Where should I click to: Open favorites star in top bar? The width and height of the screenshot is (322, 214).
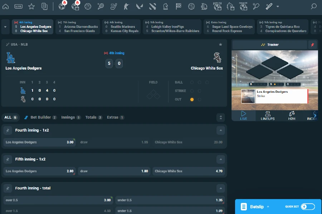coord(31,6)
